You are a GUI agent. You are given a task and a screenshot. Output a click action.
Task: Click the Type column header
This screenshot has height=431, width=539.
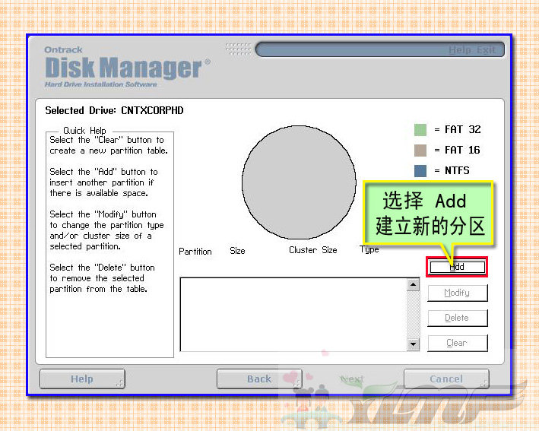(369, 249)
